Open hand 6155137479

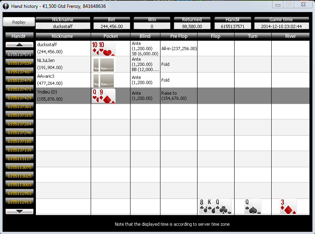tap(19, 80)
